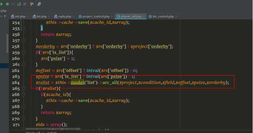The height and width of the screenshot is (133, 253).
Task: Click the horizontal scrollbar below the editor
Action: pyautogui.click(x=53, y=129)
